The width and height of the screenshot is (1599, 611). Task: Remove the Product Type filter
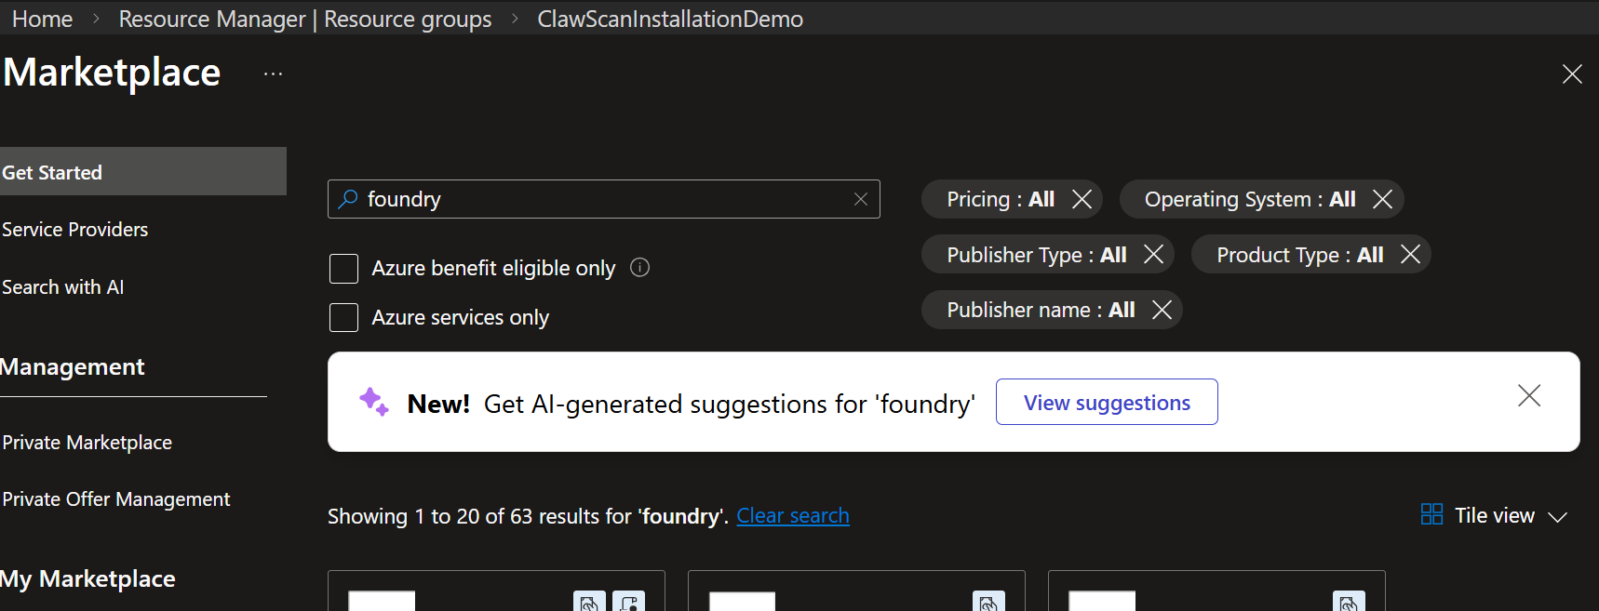[1410, 254]
